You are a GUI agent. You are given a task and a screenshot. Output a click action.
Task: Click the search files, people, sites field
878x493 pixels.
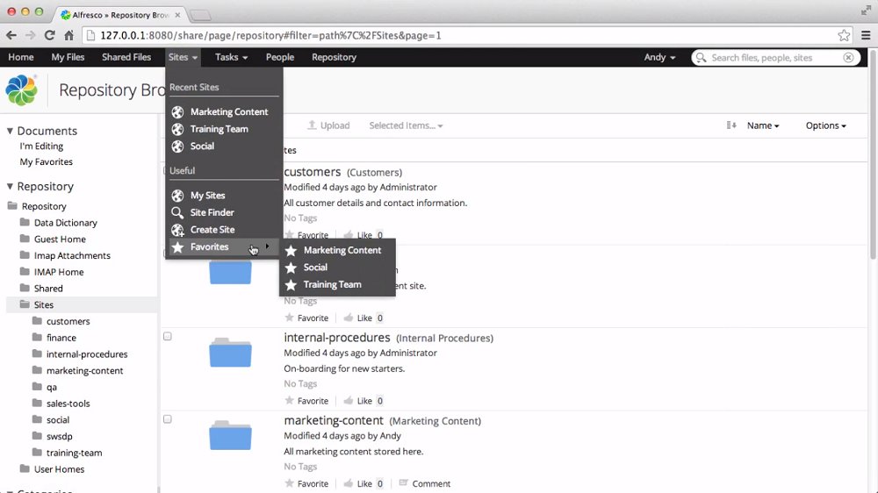coord(775,58)
